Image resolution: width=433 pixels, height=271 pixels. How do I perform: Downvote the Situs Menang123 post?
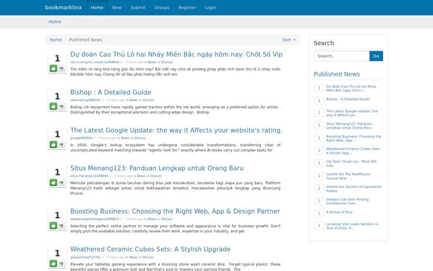click(x=61, y=182)
